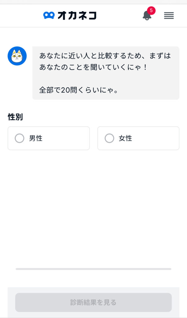
Task: Click the 女性 label text
Action: [125, 138]
